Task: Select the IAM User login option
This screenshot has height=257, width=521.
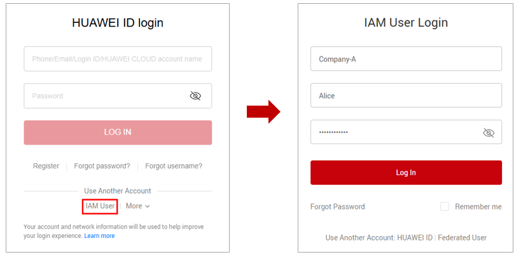Action: pos(100,206)
